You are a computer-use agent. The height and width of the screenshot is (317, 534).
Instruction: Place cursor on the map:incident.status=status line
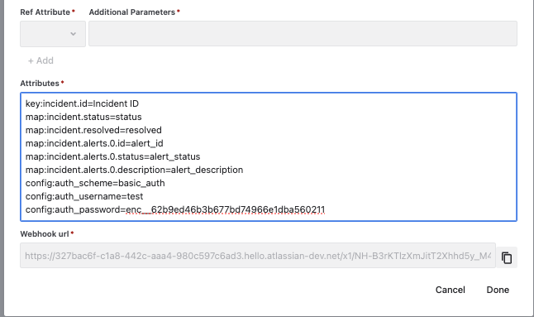pyautogui.click(x=83, y=117)
